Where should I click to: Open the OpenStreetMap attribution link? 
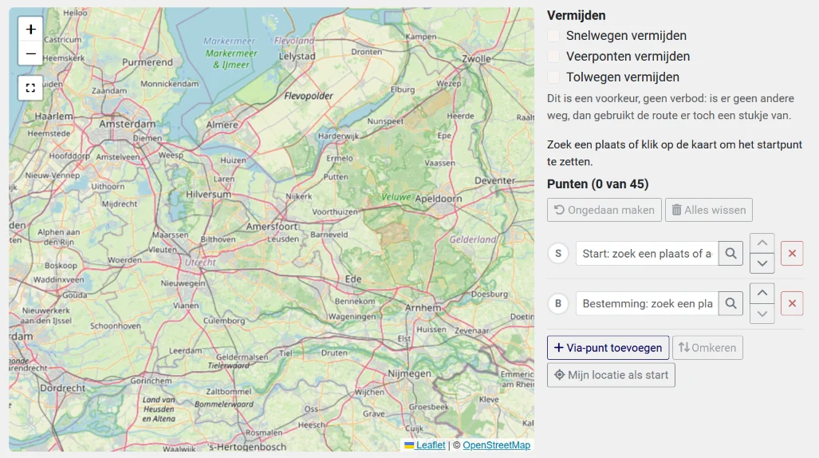(496, 445)
